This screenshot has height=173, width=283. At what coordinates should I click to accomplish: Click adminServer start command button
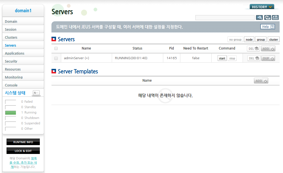click(222, 58)
